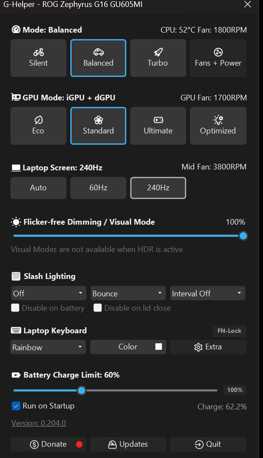Set GPU mode to Eco
Viewport: 263px width, 458px height.
click(39, 126)
